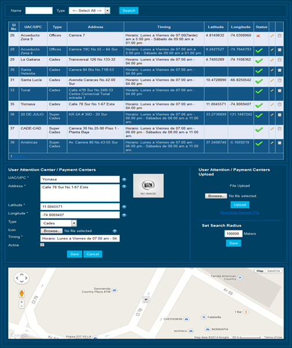Switch map to Satellite view
The height and width of the screenshot is (348, 292).
tap(273, 271)
